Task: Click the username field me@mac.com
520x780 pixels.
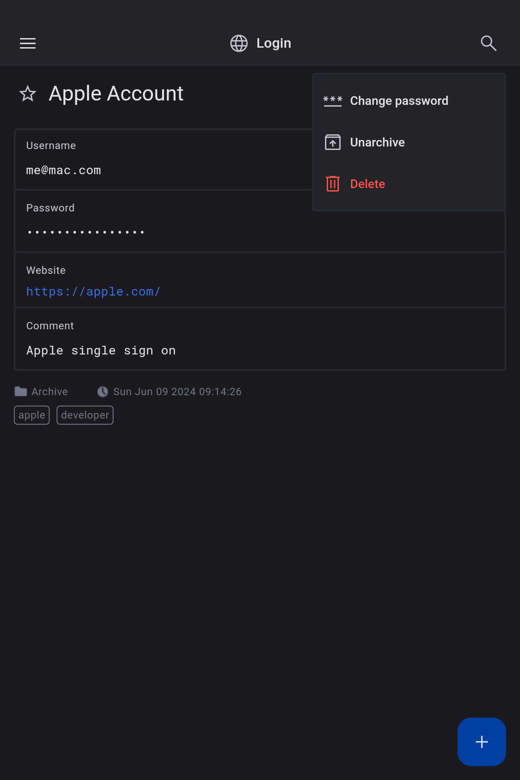Action: click(x=64, y=170)
